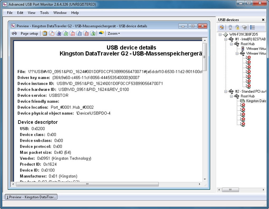The width and height of the screenshot is (269, 209).
Task: Click the export to PDF icon
Action: [73, 33]
